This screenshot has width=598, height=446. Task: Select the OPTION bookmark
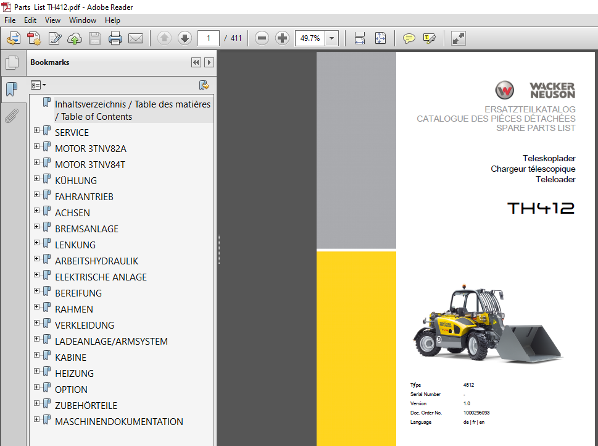point(71,390)
